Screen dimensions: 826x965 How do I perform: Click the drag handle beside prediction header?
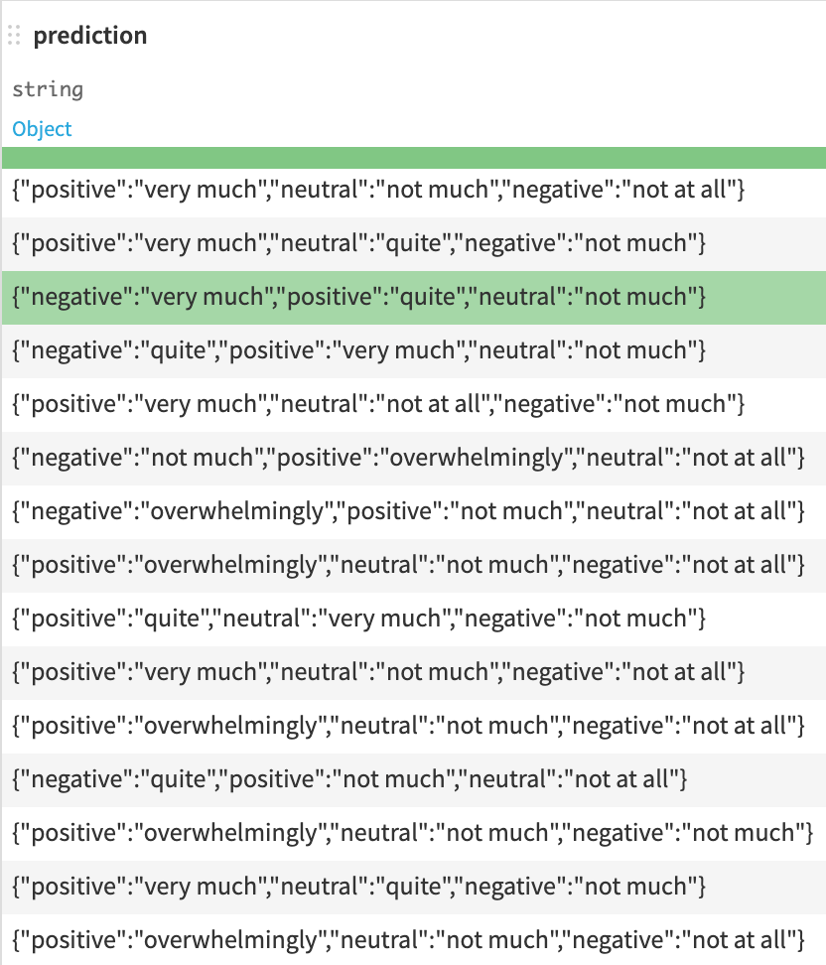(x=13, y=36)
